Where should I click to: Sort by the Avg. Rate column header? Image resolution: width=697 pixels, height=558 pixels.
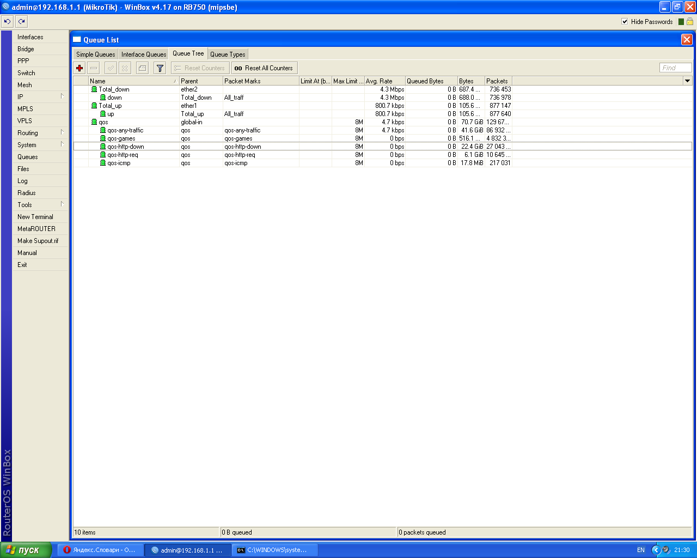385,81
